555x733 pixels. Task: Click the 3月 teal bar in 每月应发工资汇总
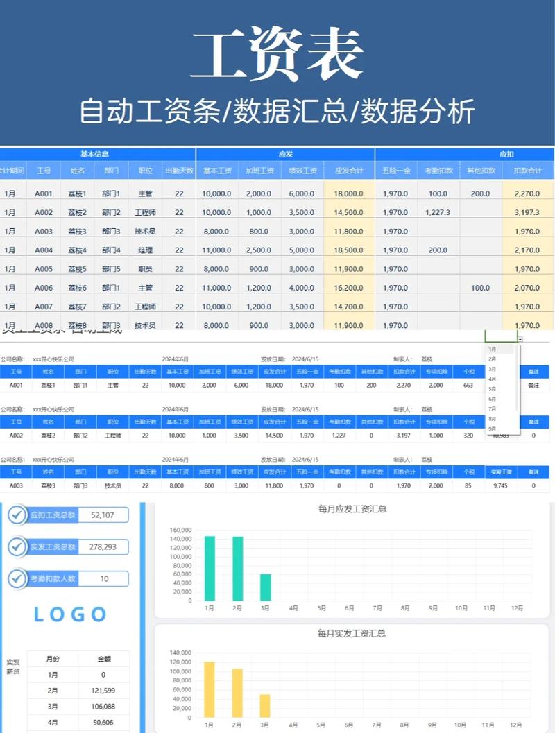tap(266, 587)
